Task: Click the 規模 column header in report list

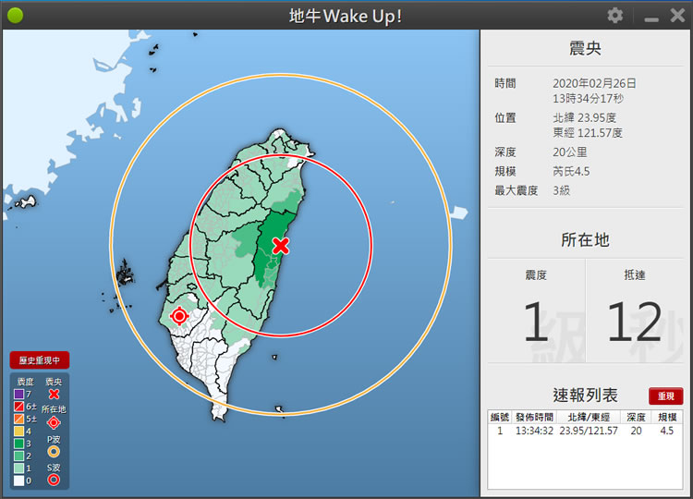Action: (667, 417)
